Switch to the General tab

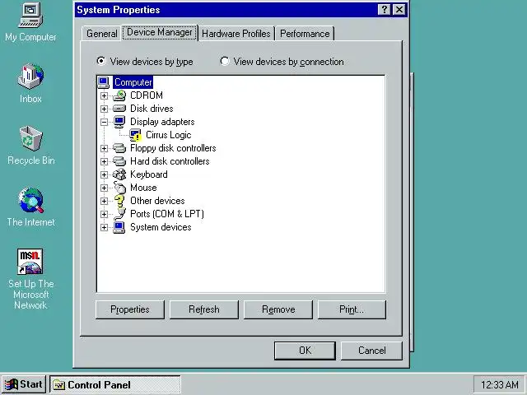[101, 34]
